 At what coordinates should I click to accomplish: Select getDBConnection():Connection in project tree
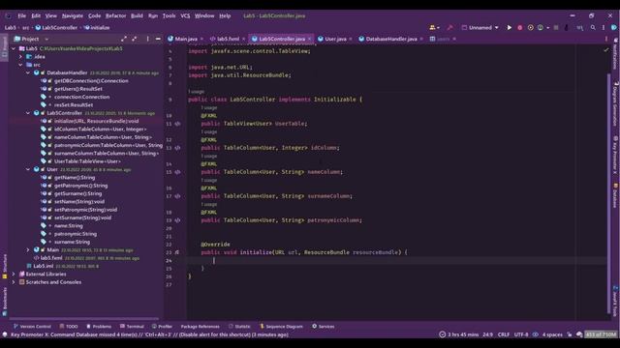(91, 81)
